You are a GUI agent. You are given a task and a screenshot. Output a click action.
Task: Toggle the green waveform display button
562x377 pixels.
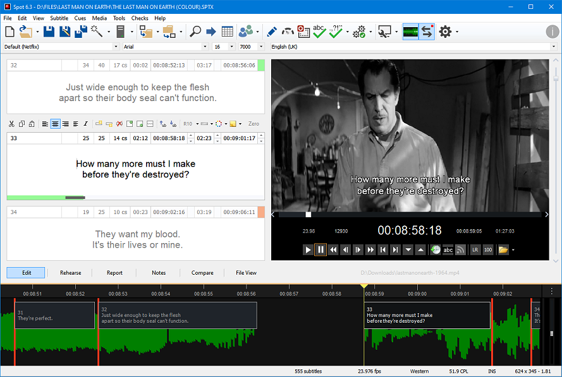pos(410,32)
